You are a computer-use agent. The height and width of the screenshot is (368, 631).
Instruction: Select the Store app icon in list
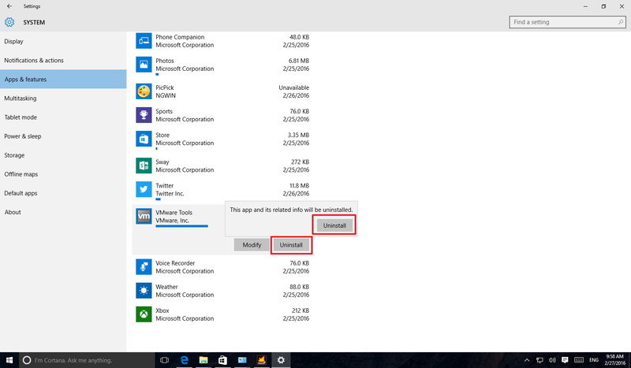[x=144, y=139]
